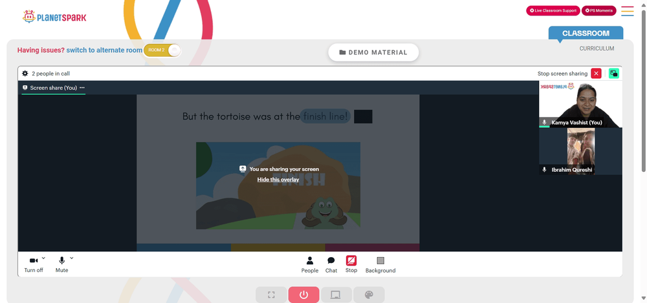Click Kamya Vashist microphone status icon

pyautogui.click(x=544, y=123)
